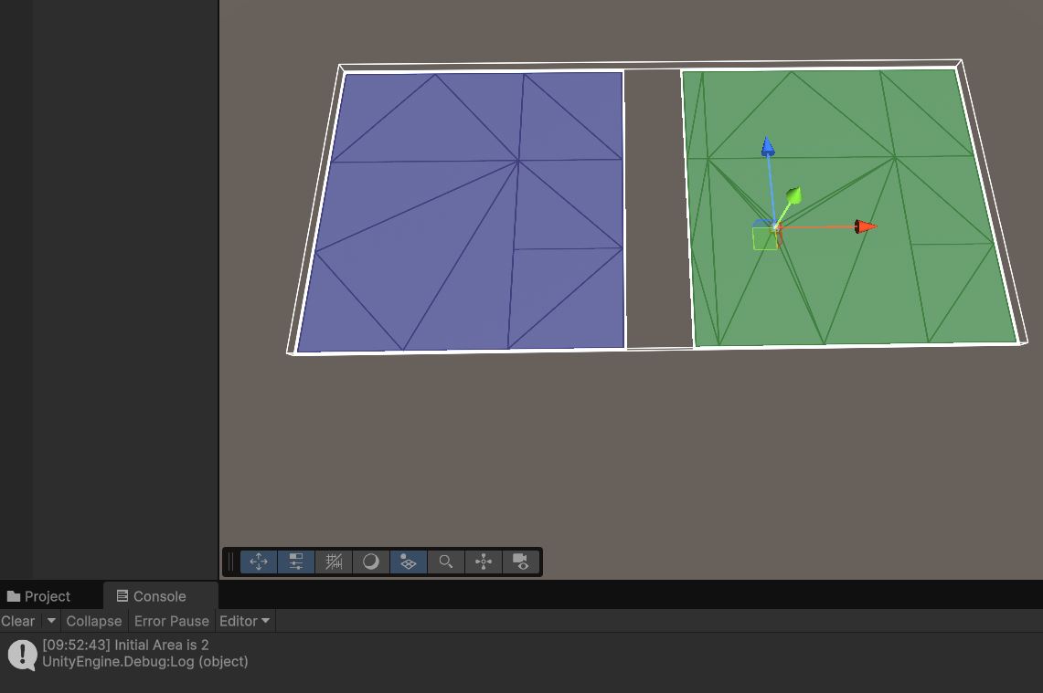Toggle Collapse in the console
Viewport: 1043px width, 693px height.
(x=94, y=621)
